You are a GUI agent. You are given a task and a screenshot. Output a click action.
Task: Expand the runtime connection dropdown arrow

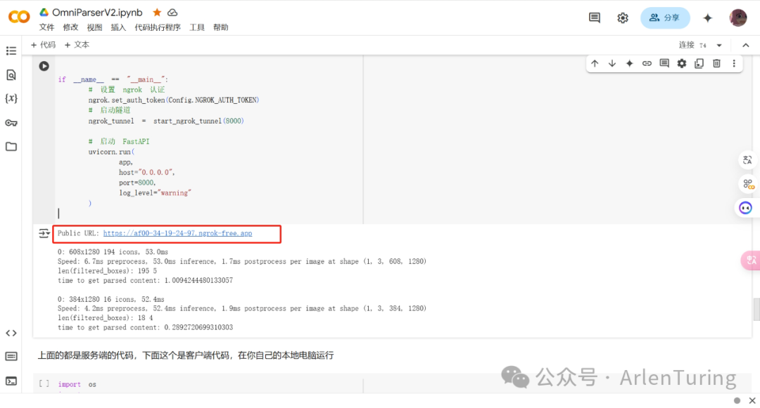pyautogui.click(x=719, y=46)
